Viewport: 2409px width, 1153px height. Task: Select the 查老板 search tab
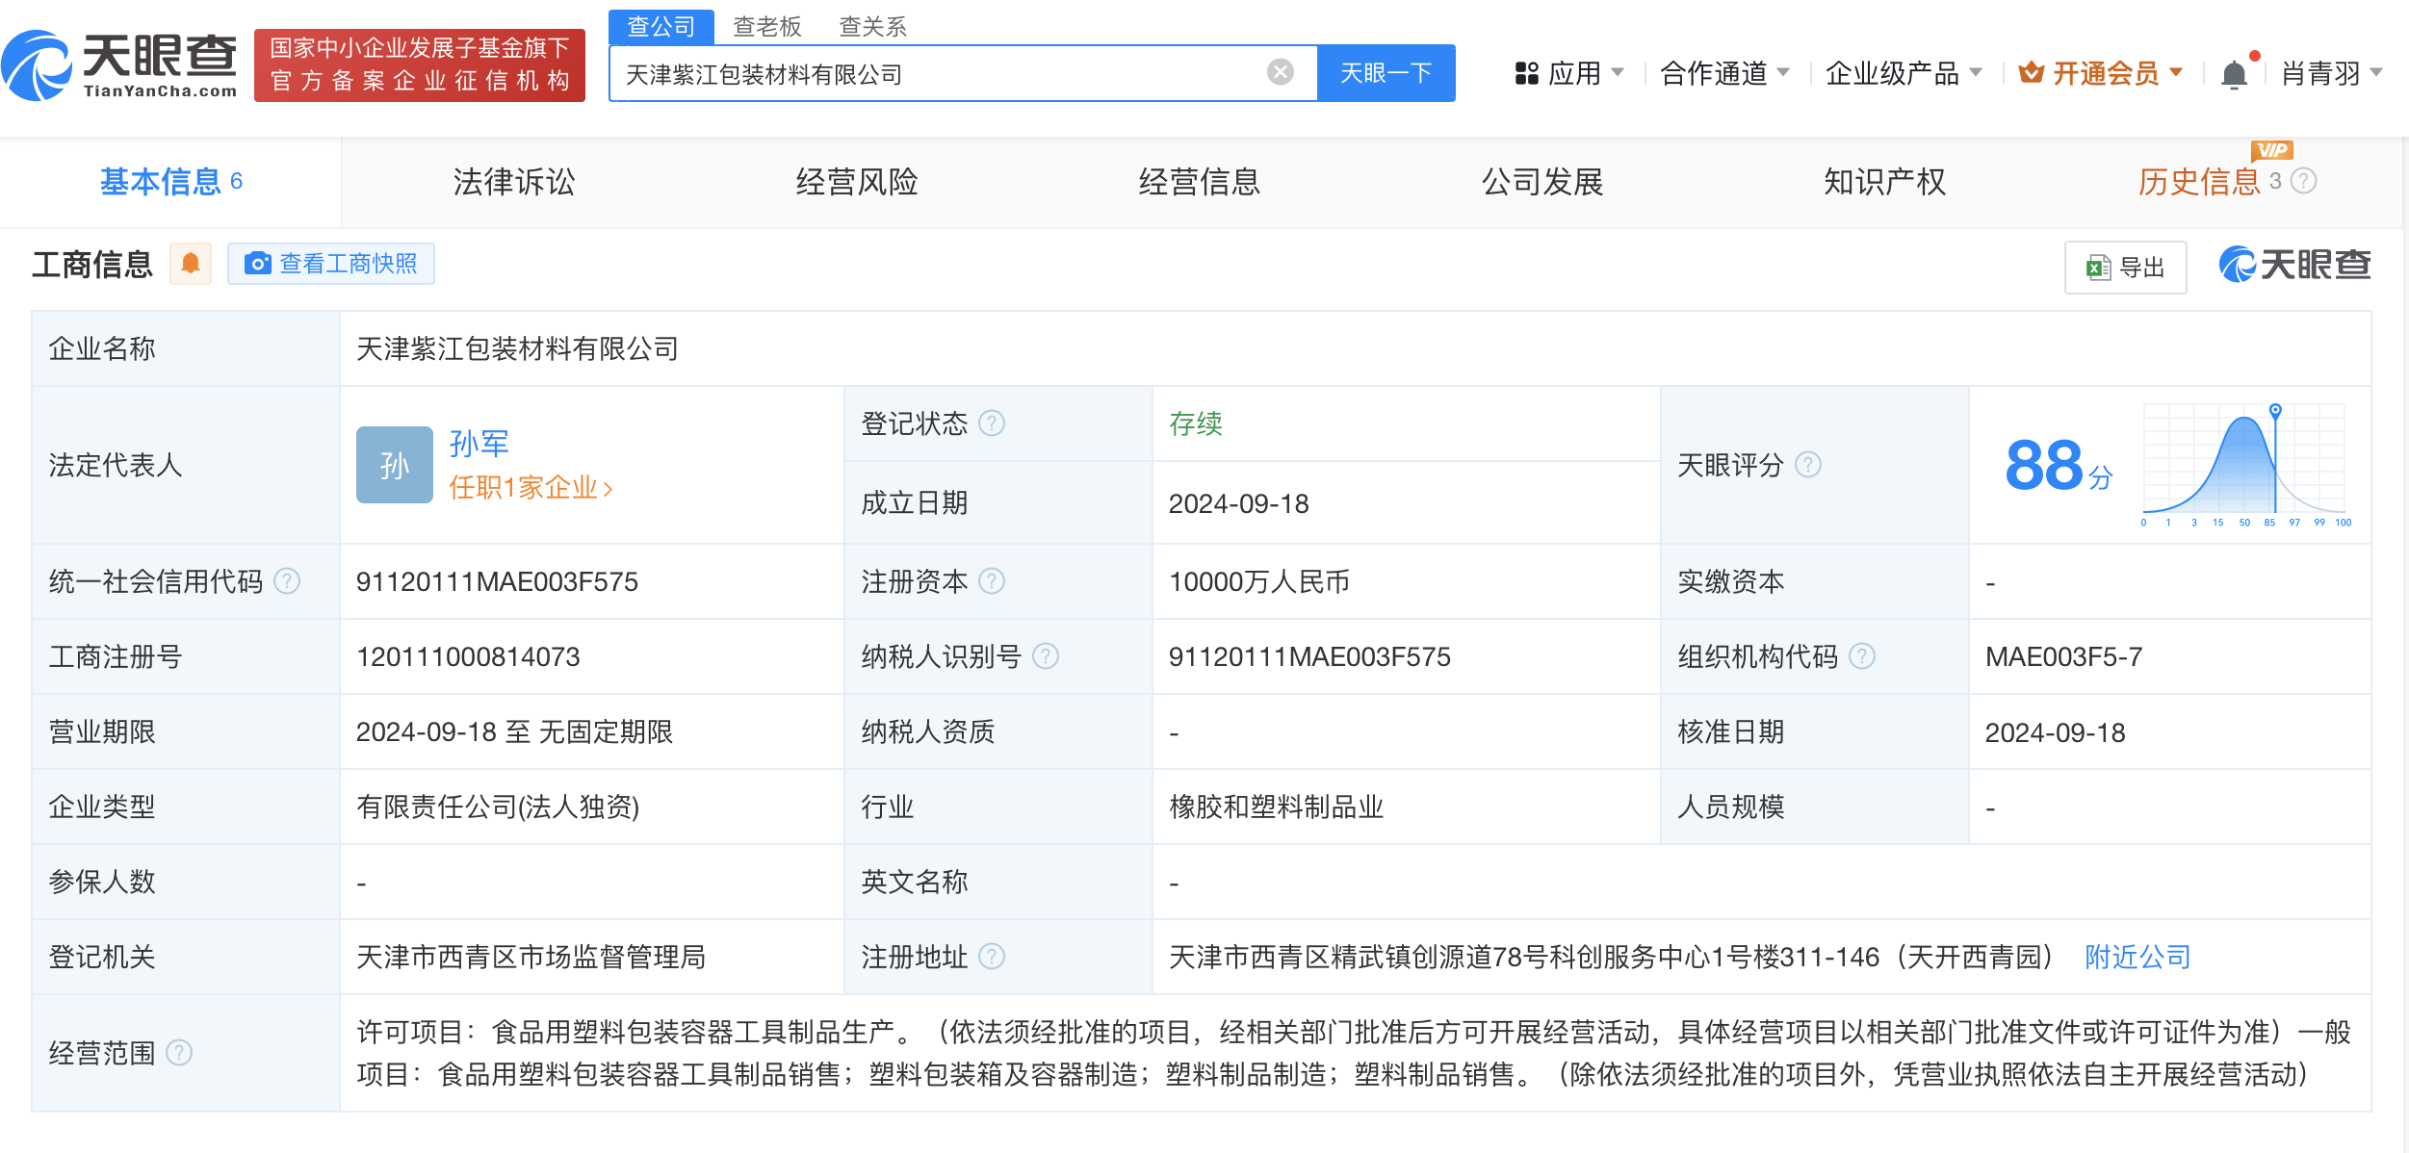(767, 27)
